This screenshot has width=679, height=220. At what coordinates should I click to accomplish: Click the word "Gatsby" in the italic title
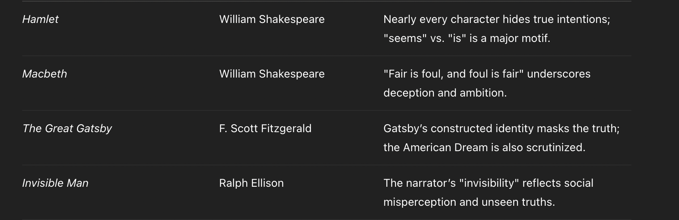(94, 128)
